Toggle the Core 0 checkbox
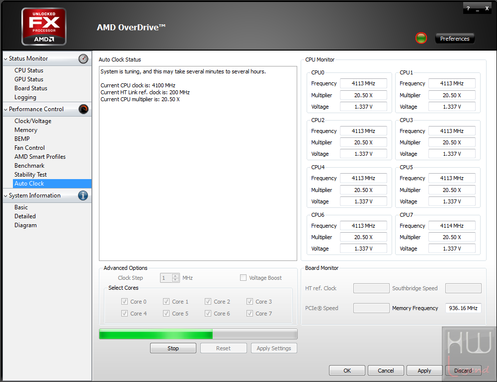This screenshot has width=497, height=382. (125, 301)
